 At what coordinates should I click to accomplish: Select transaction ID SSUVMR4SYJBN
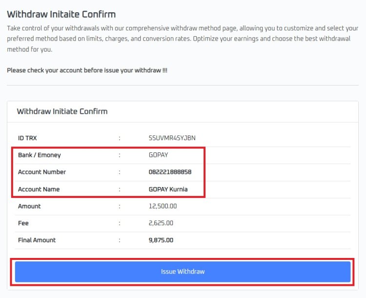172,138
